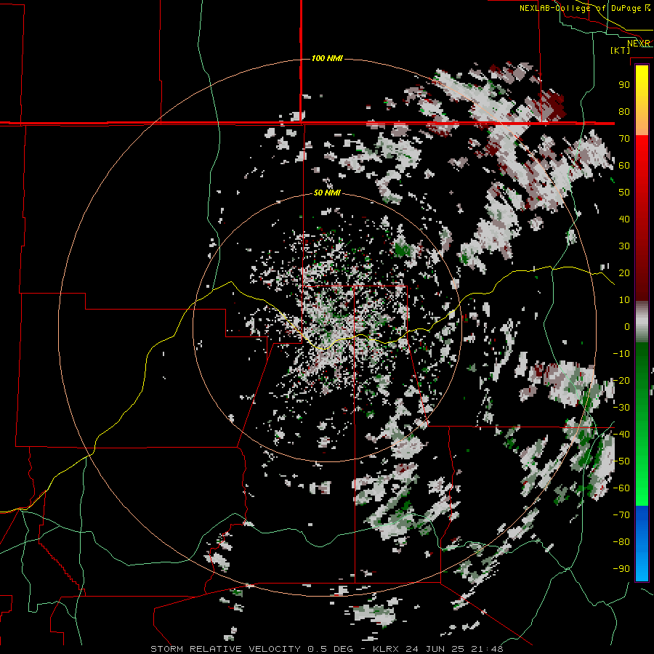Click the blue segment of the color bar
The height and width of the screenshot is (654, 654).
tap(642, 544)
